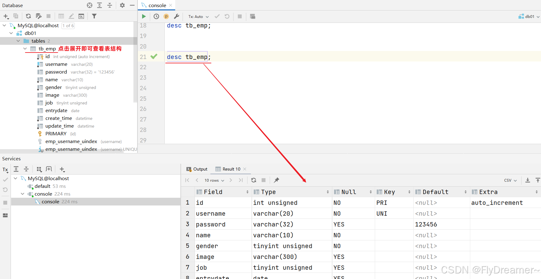Open the table editor icon in Database toolbar

[61, 16]
